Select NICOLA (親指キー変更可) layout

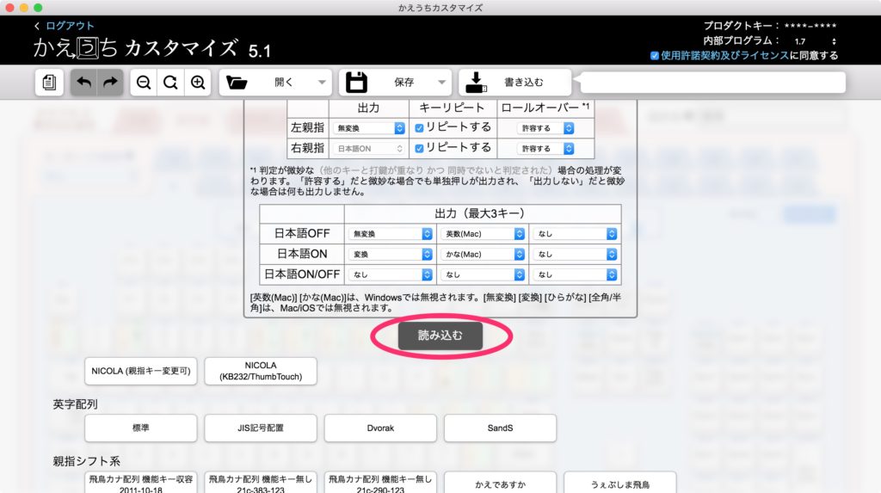click(x=141, y=371)
